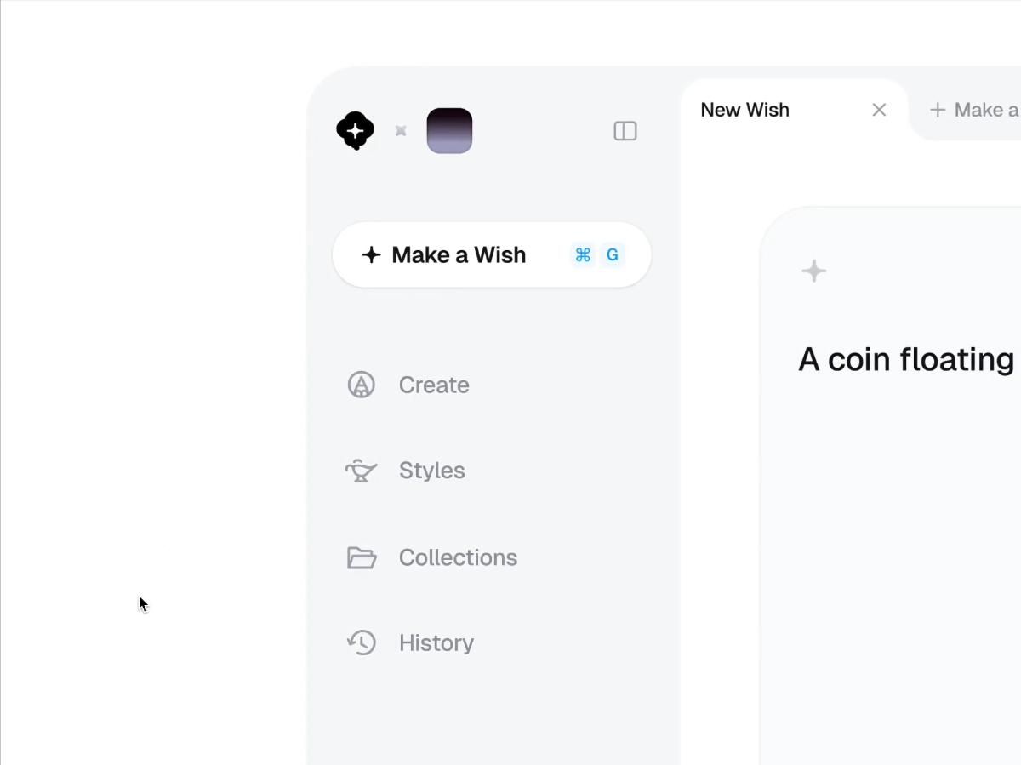Close the New Wish tab
This screenshot has width=1021, height=765.
(x=880, y=110)
